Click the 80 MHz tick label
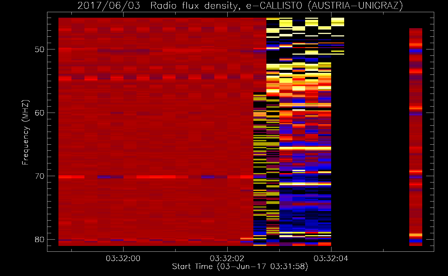Image resolution: width=448 pixels, height=276 pixels. [40, 239]
